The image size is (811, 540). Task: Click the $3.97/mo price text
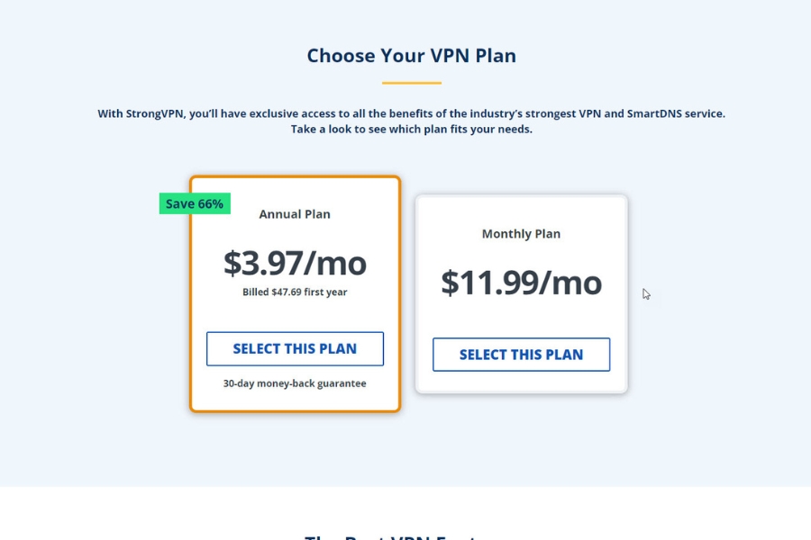point(295,263)
